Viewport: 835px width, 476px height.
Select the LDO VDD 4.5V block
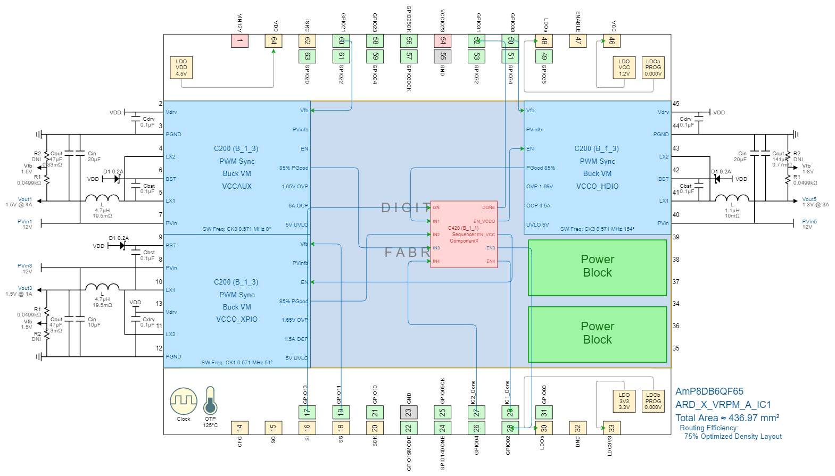(x=181, y=68)
